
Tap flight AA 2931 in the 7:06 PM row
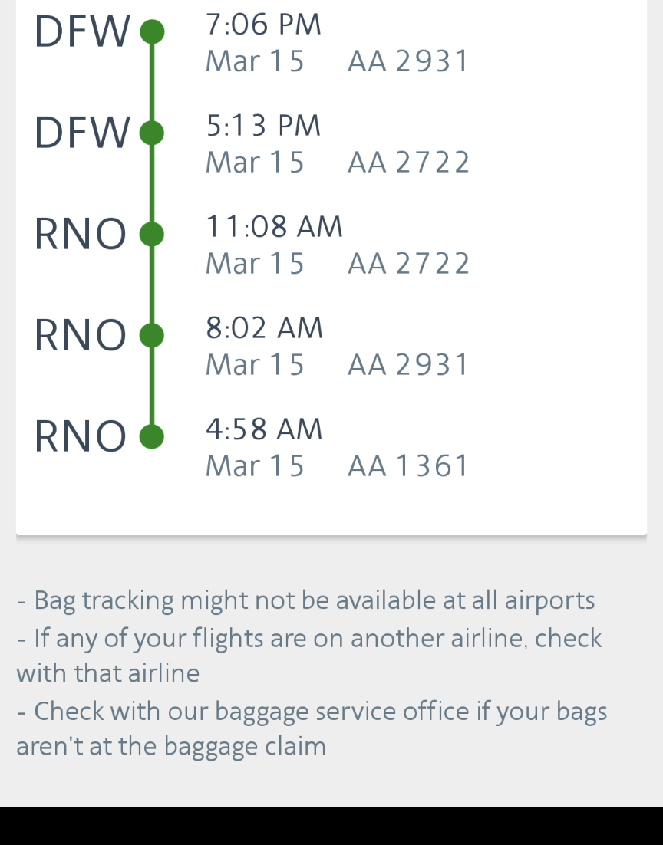coord(408,61)
